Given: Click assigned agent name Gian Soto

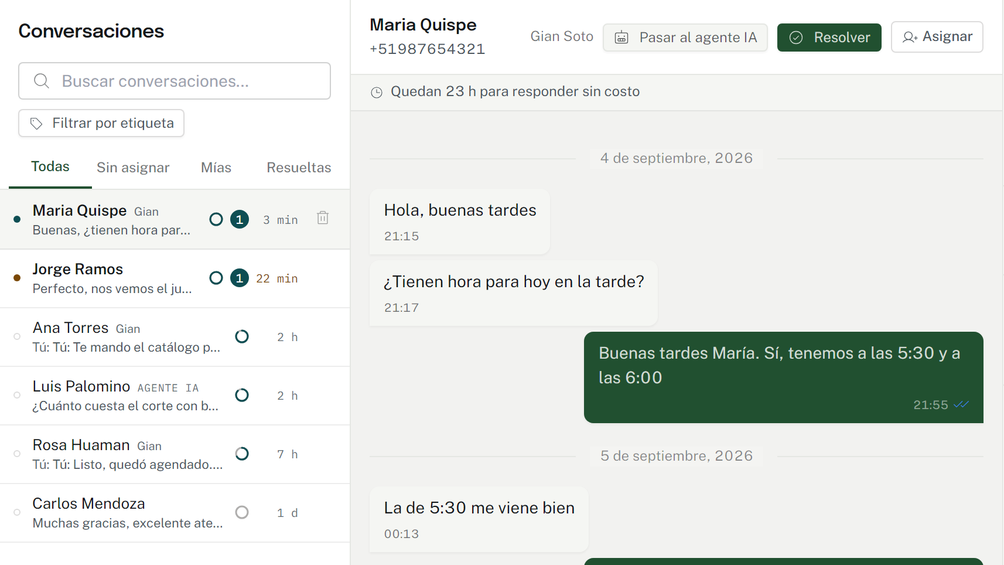Looking at the screenshot, I should click(562, 36).
